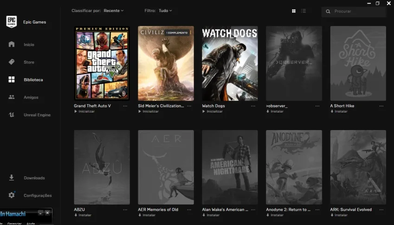Open Configurações label in sidebar
Viewport: 394px width, 225px height.
38,195
